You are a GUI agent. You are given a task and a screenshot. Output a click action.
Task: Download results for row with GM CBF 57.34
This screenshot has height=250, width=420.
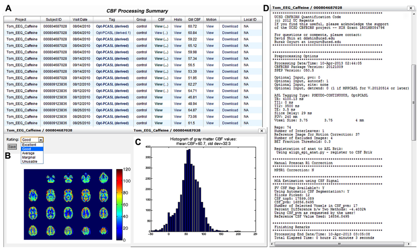(x=230, y=58)
